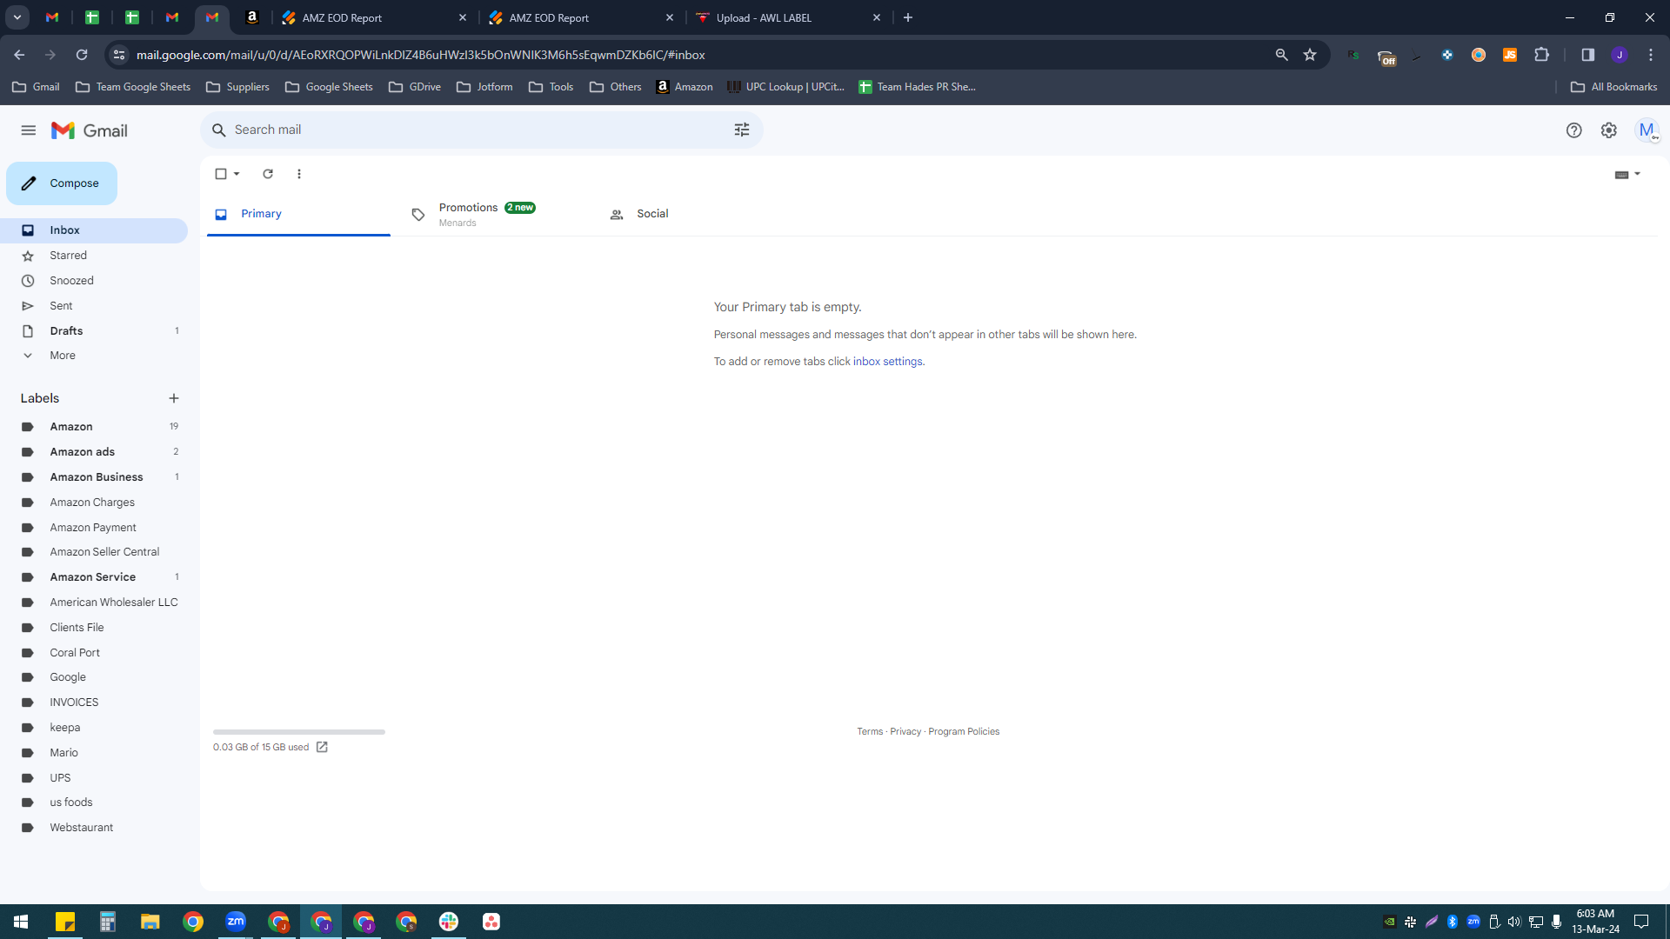
Task: Open Gmail Support help icon
Action: click(x=1573, y=130)
